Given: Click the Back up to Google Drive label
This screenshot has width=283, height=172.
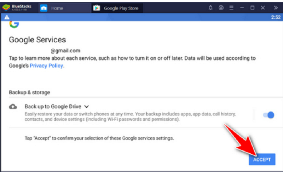Looking at the screenshot, I should (x=53, y=106).
